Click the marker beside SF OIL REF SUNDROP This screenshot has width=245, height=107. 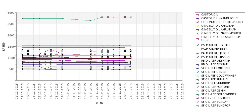click(198, 83)
